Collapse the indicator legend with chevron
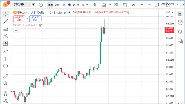Screen dimensions: 185x104 tap(16, 30)
